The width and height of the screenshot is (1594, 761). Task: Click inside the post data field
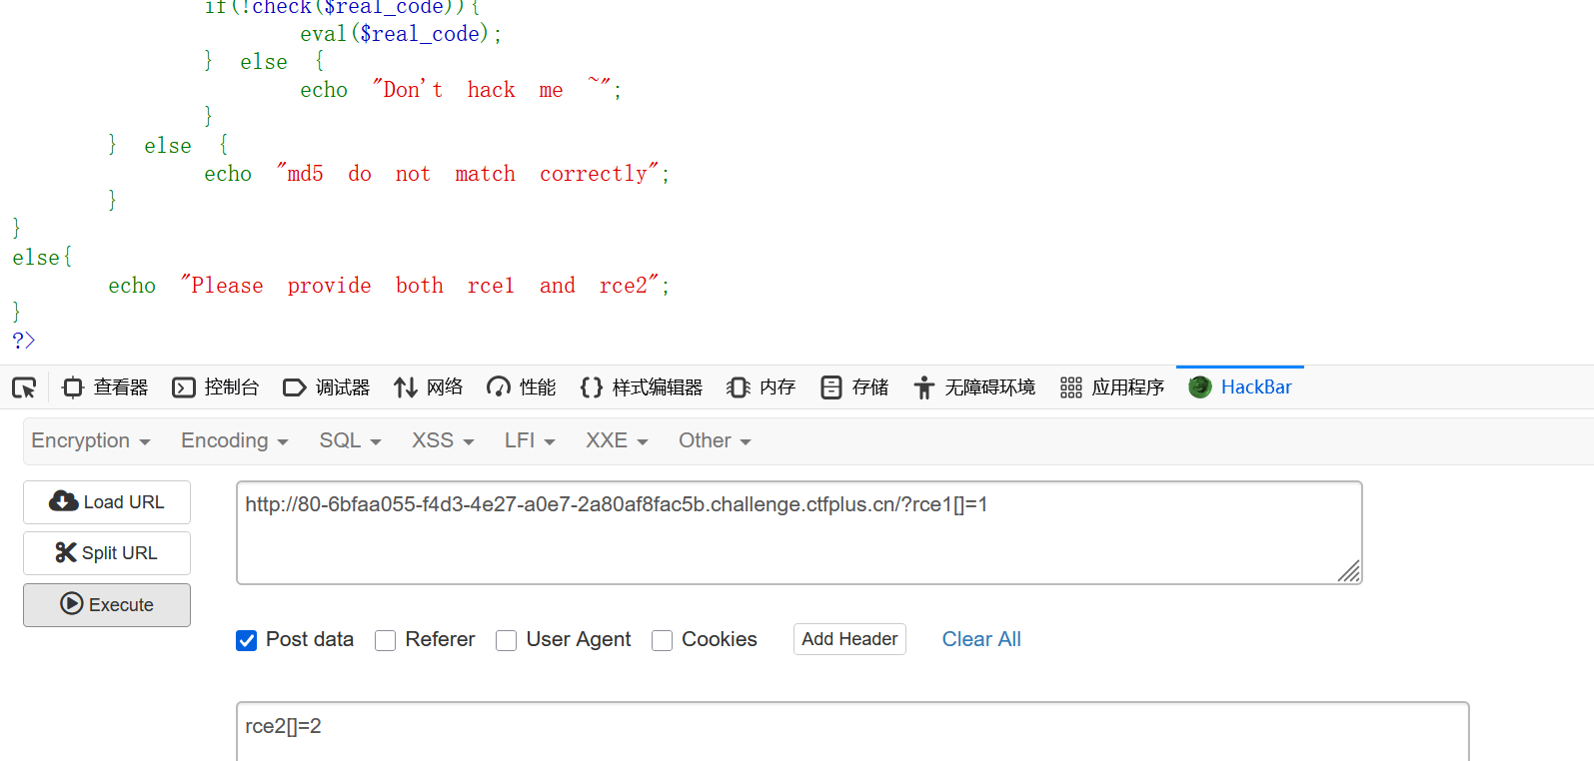tap(849, 729)
